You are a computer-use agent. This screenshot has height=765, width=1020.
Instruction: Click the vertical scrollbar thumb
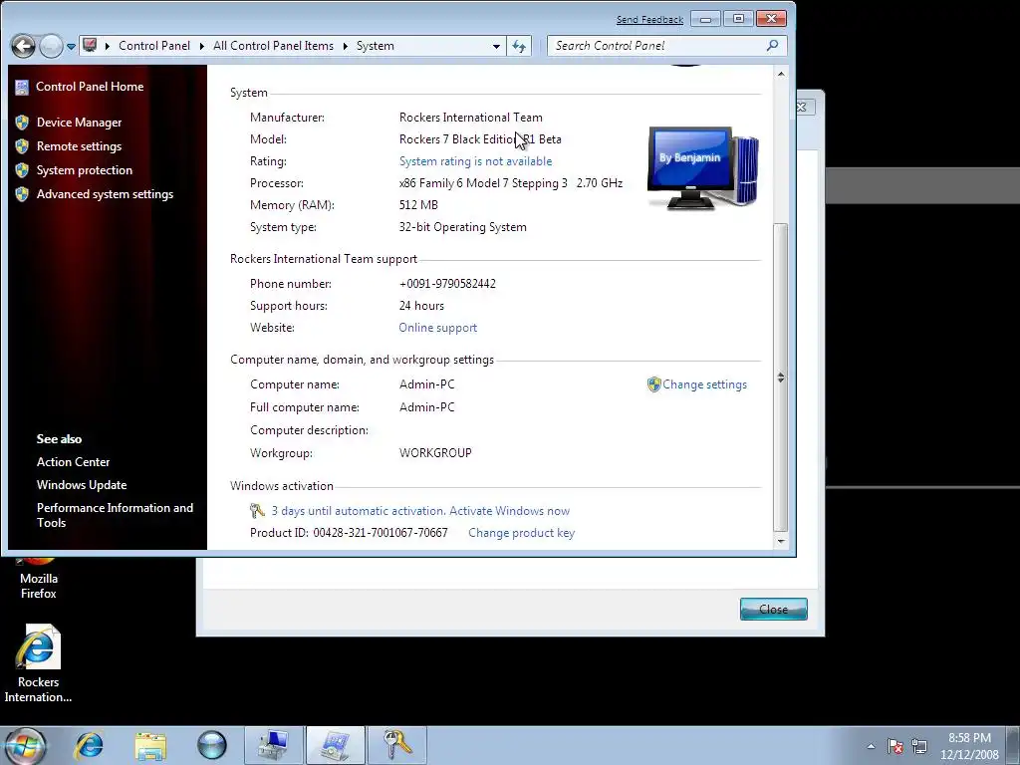coord(781,378)
